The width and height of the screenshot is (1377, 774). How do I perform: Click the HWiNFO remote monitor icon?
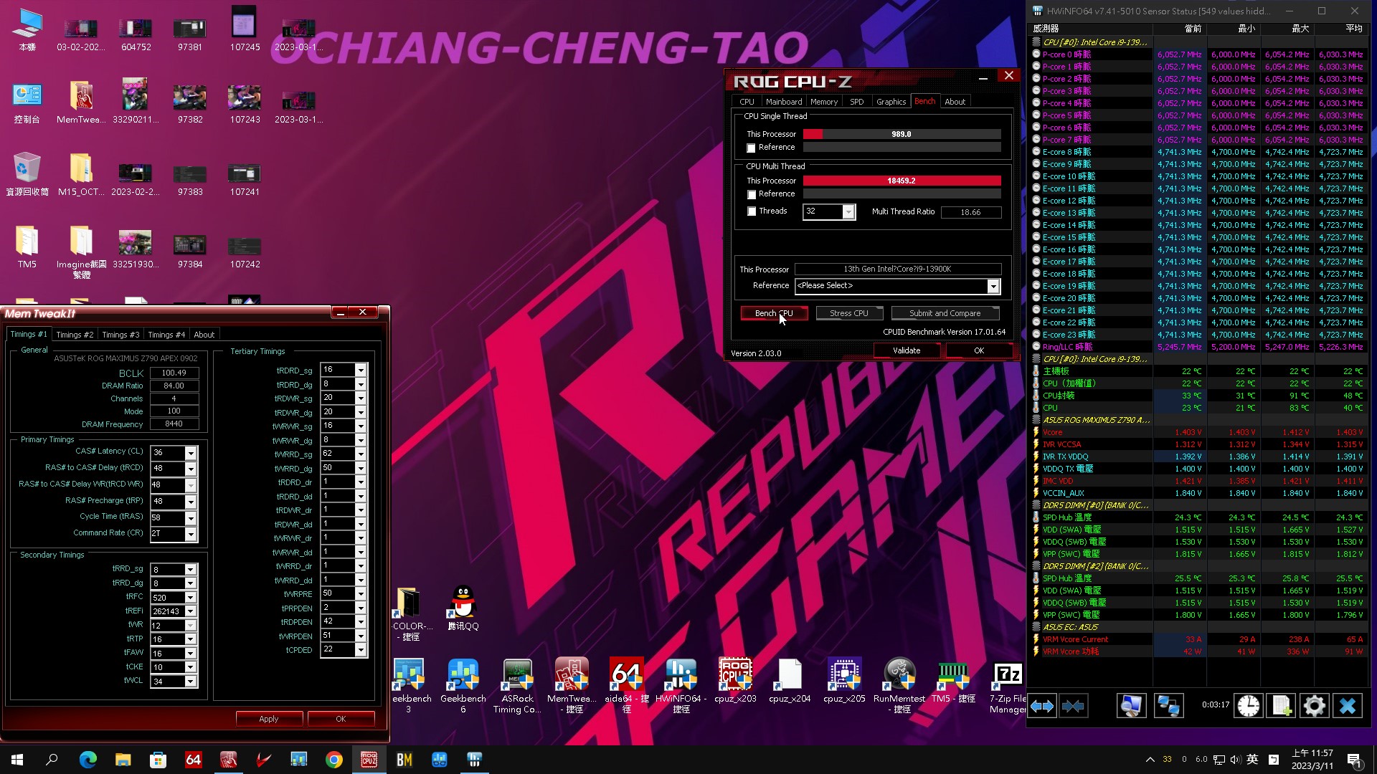click(x=1132, y=706)
